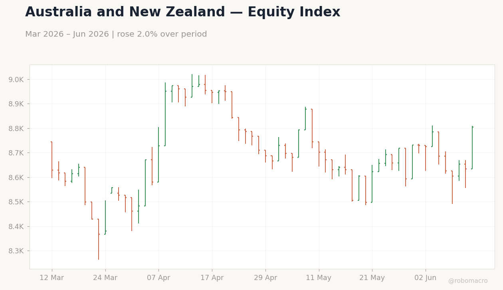This screenshot has width=503, height=290.
Task: Click the tall green bar right of 07 Apr
Action: click(165, 114)
